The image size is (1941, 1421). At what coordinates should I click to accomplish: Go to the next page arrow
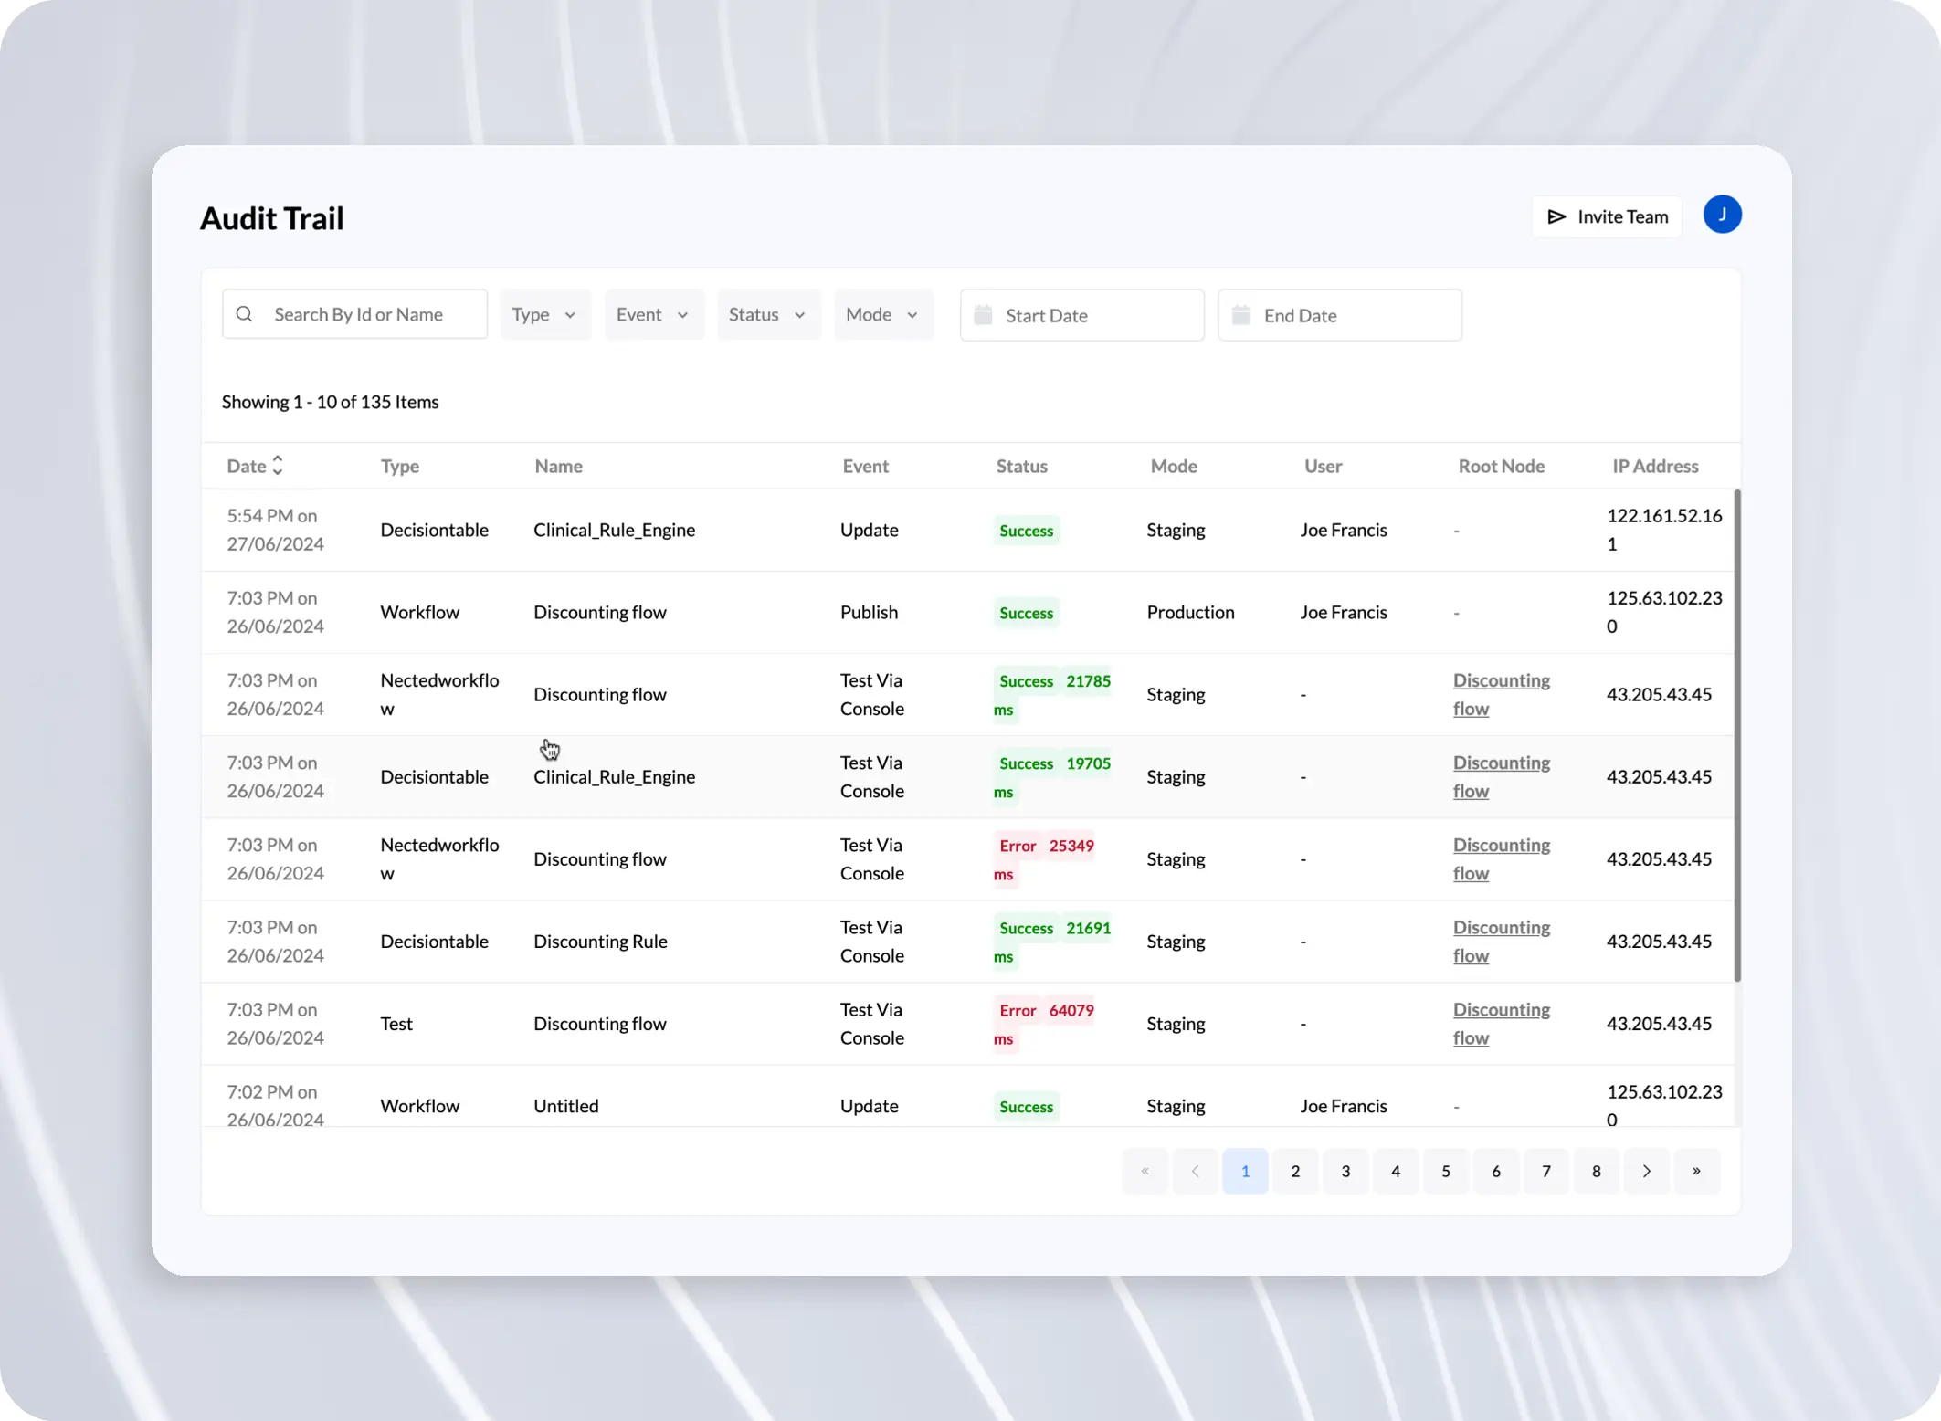1646,1171
